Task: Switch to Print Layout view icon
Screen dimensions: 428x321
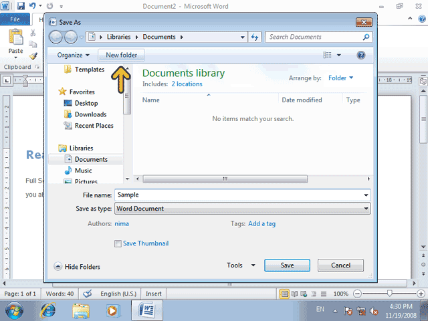Action: click(284, 294)
